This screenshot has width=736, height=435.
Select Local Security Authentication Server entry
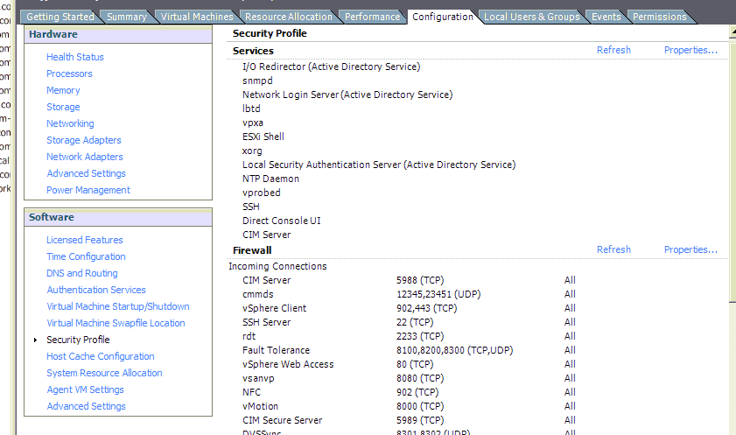(379, 165)
